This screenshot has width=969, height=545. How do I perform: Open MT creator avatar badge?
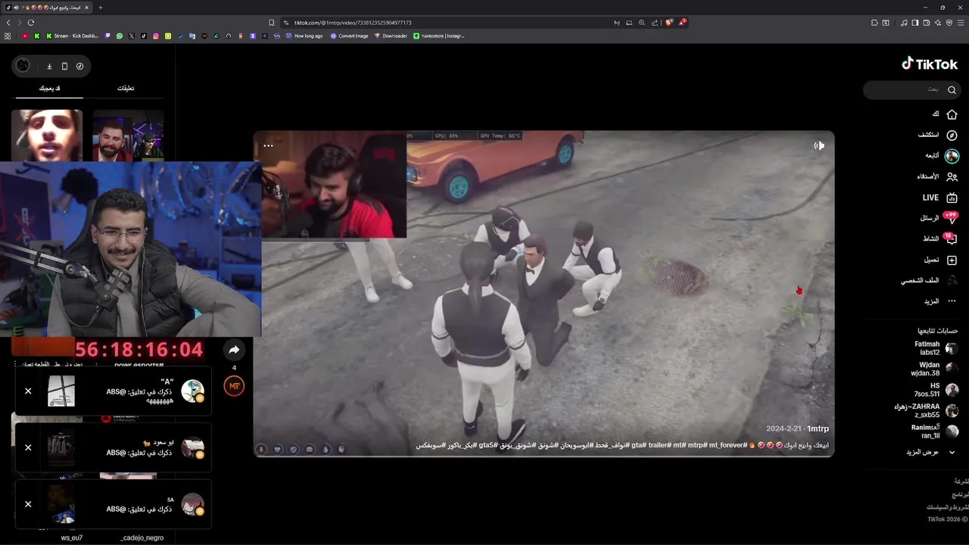point(234,386)
